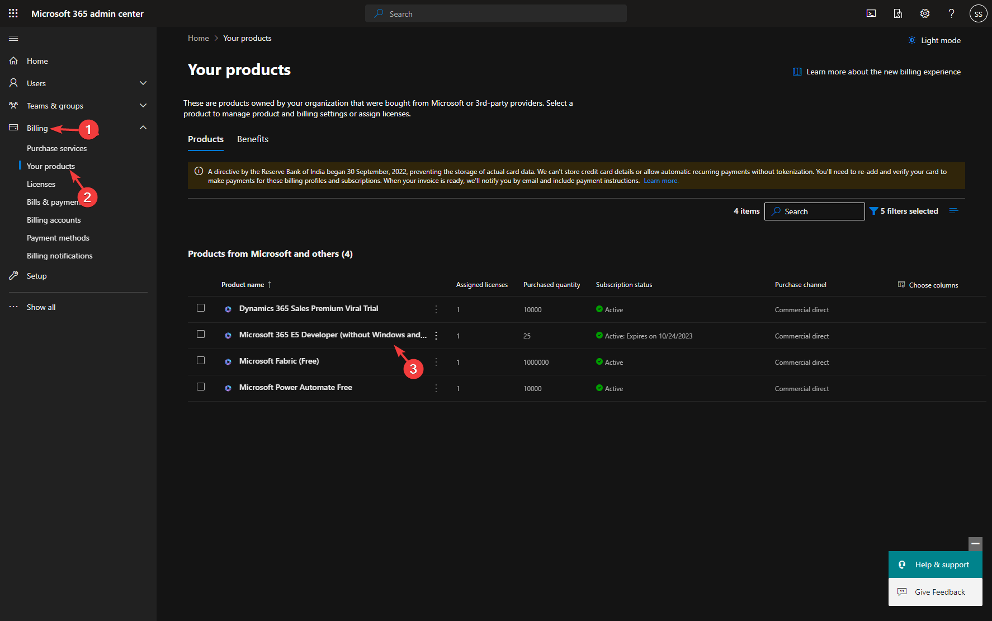Open Bills & payments in Billing menu
The height and width of the screenshot is (621, 992).
tap(54, 202)
